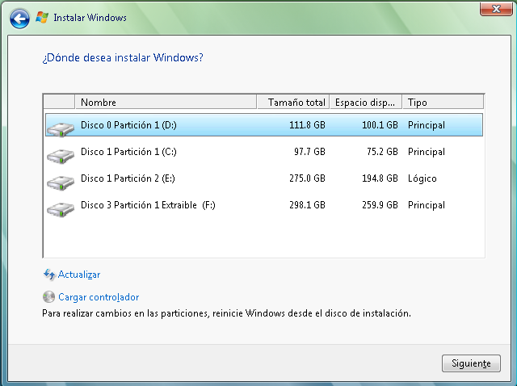Select Disco 0 Partición 1 (D:)

click(x=264, y=125)
